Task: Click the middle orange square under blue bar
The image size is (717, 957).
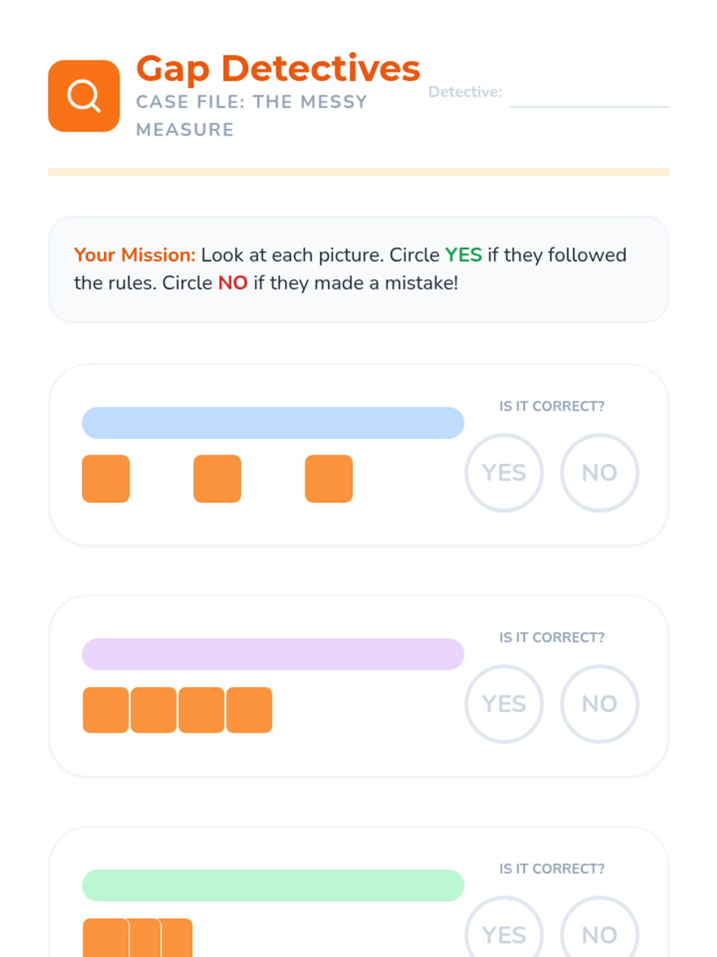Action: tap(217, 478)
